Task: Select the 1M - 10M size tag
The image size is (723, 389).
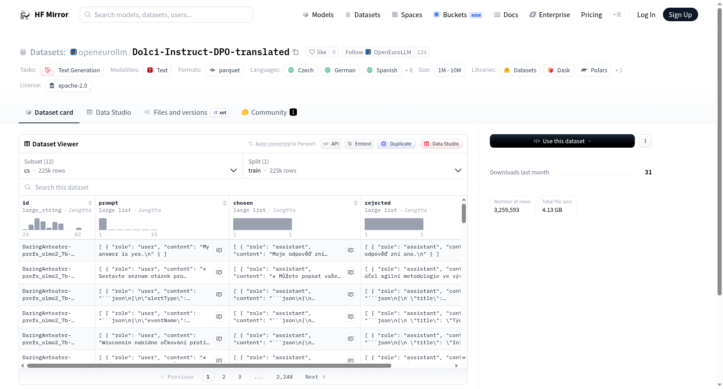Action: 450,70
